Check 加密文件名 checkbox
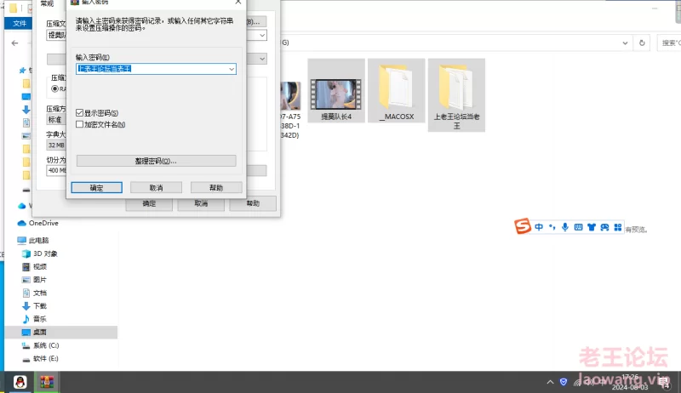The width and height of the screenshot is (681, 393). 79,124
